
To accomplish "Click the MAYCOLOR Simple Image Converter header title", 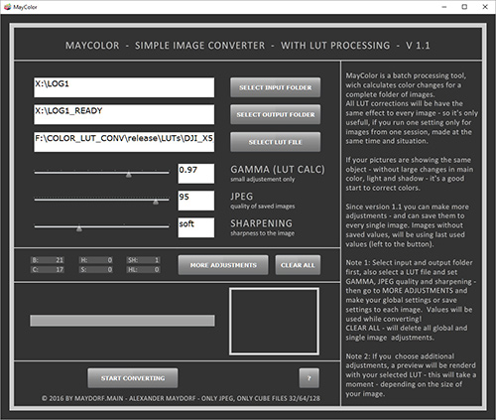I will point(248,46).
